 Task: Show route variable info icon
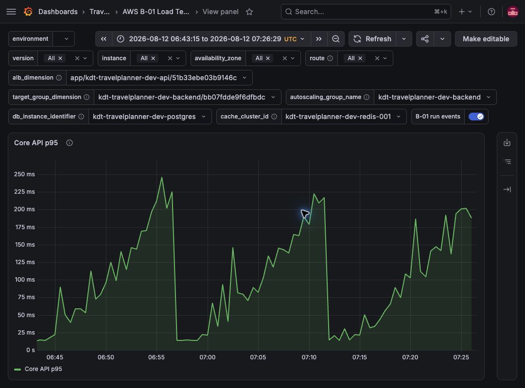tap(330, 58)
